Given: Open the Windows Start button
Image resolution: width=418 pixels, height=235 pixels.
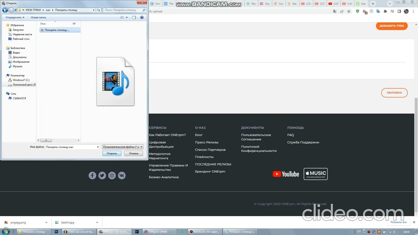Looking at the screenshot, I should coord(7,232).
